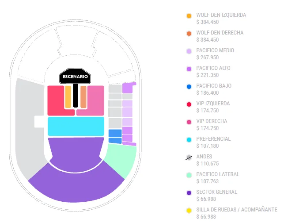The image size is (284, 223).
Task: Open the VIP Izquierda legend label
Action: pyautogui.click(x=213, y=104)
